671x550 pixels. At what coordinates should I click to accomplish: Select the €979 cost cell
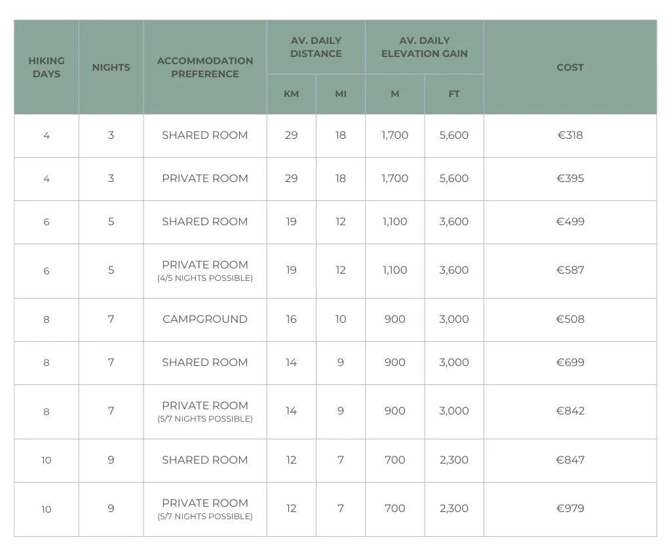point(570,509)
